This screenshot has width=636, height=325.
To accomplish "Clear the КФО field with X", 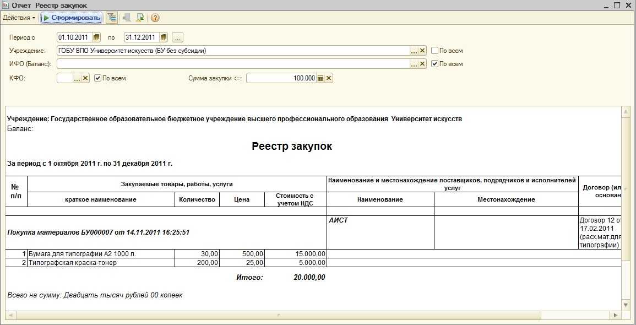I will pos(85,78).
